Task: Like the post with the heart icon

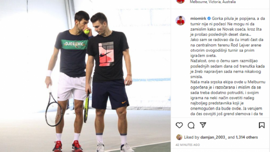Action: [x=179, y=125]
